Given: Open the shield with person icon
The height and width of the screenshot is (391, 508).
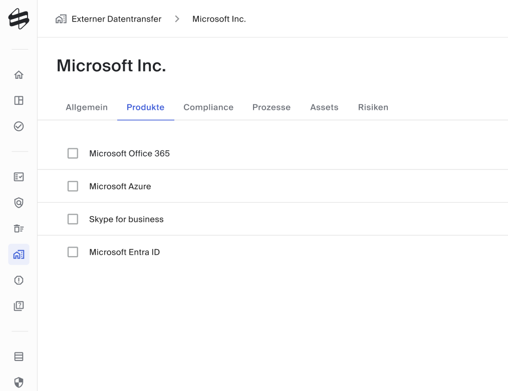Looking at the screenshot, I should coord(19,203).
